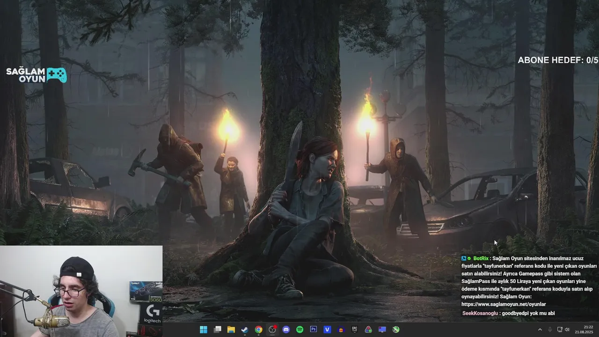Launch Steam from the taskbar
599x337 pixels.
245,330
